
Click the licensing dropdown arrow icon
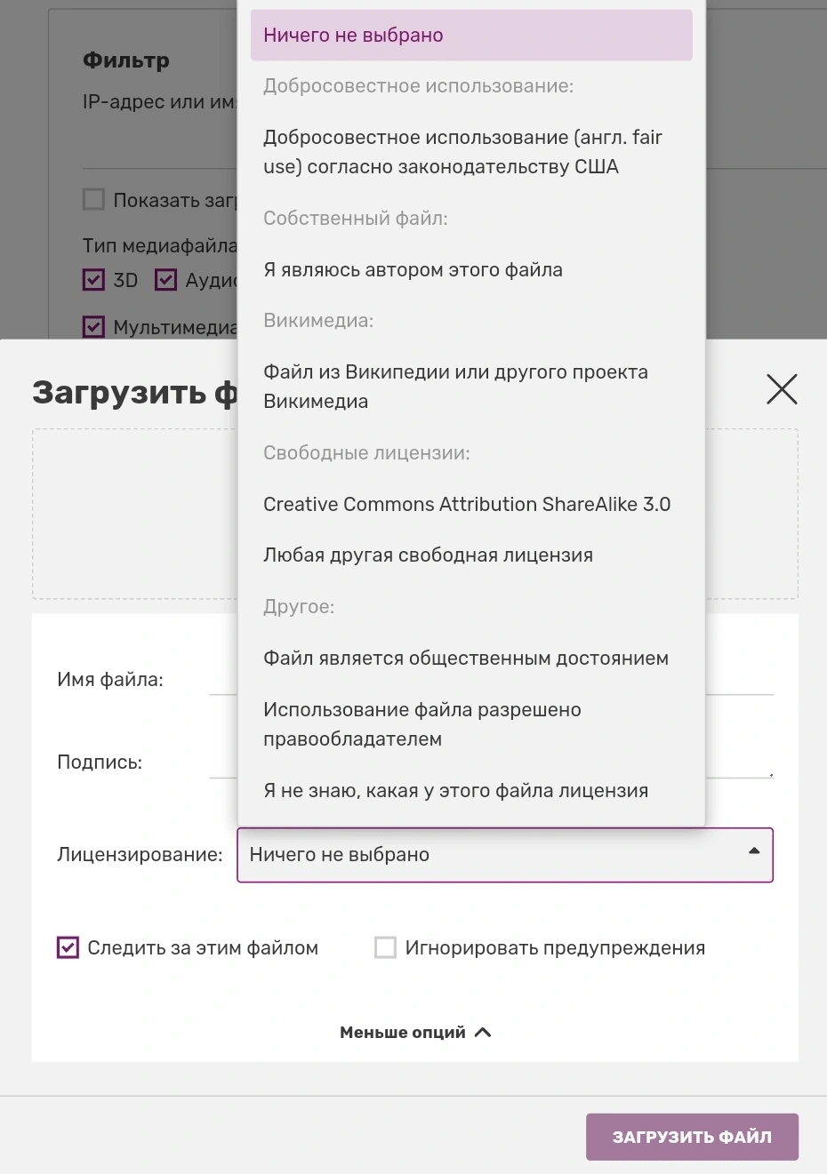click(x=754, y=851)
